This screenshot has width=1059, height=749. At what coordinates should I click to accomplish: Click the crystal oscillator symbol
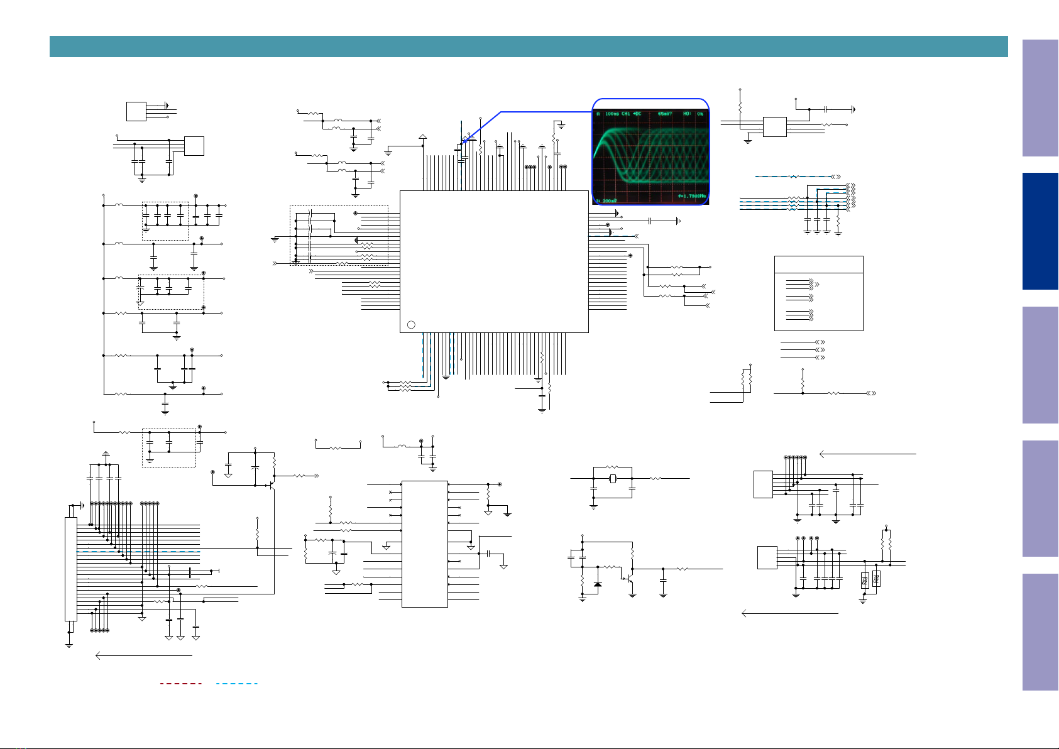pos(613,479)
